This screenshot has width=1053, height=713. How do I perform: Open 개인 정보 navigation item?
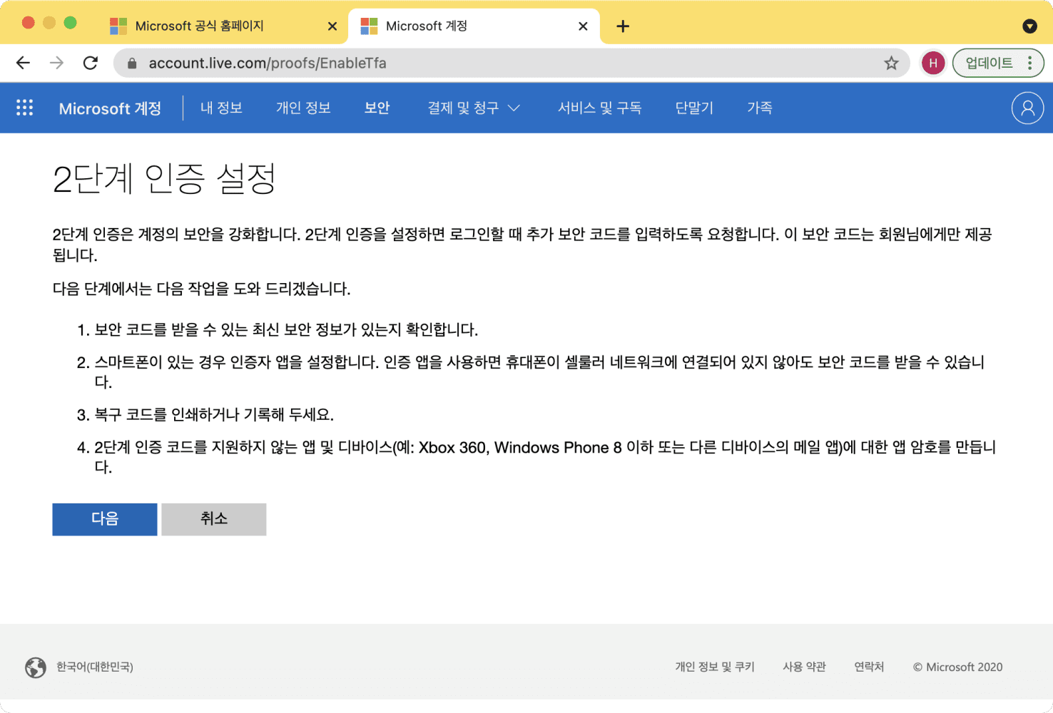(x=303, y=108)
